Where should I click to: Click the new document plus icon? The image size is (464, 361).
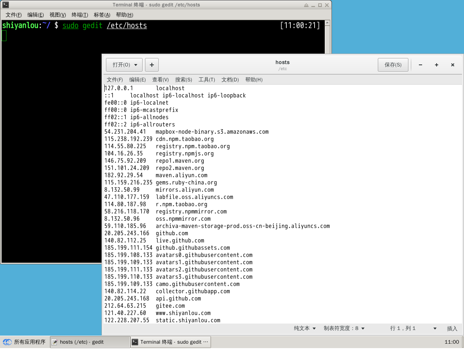(x=151, y=65)
